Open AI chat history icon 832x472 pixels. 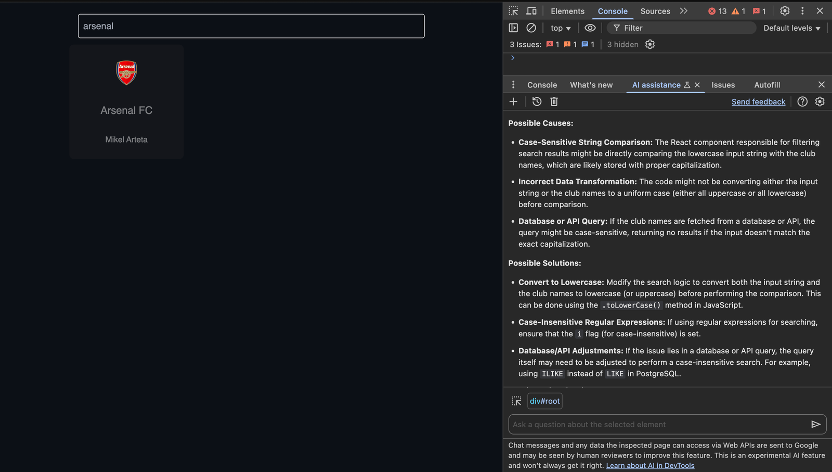[537, 102]
